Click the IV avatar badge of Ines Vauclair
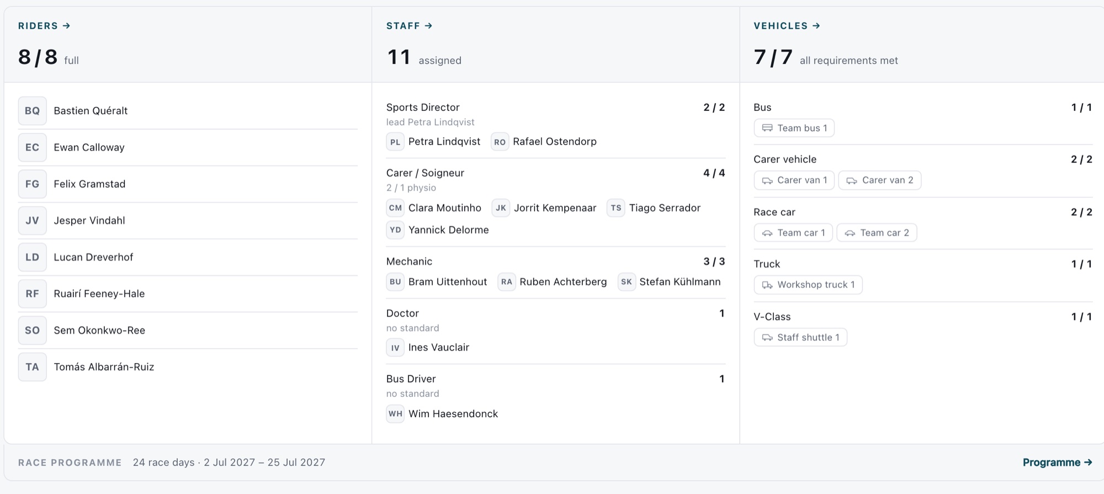This screenshot has width=1104, height=494. 395,348
